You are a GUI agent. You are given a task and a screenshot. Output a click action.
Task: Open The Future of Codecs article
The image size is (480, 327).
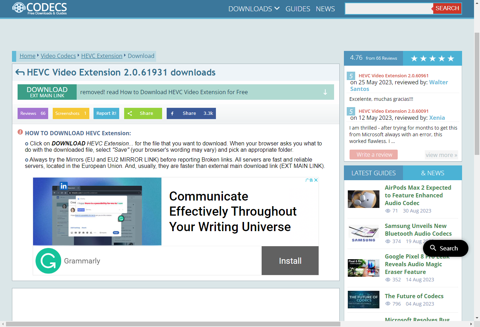(414, 296)
